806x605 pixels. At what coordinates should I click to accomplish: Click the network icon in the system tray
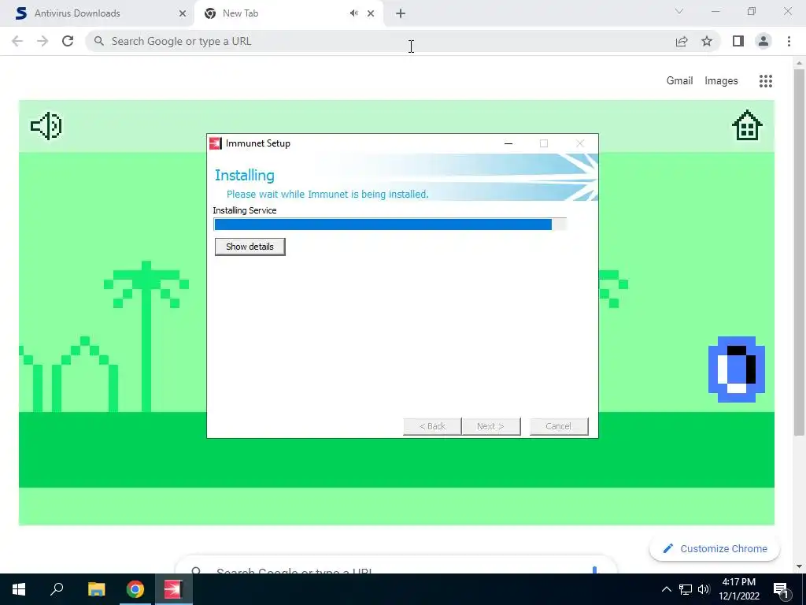pos(686,589)
